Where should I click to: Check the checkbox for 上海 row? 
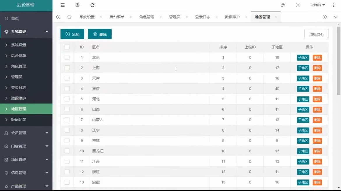[67, 68]
